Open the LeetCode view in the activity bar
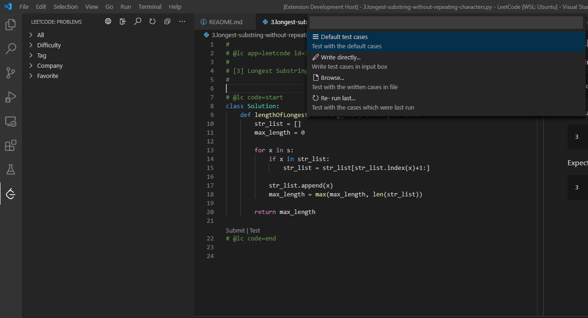Viewport: 588px width, 318px height. click(11, 194)
